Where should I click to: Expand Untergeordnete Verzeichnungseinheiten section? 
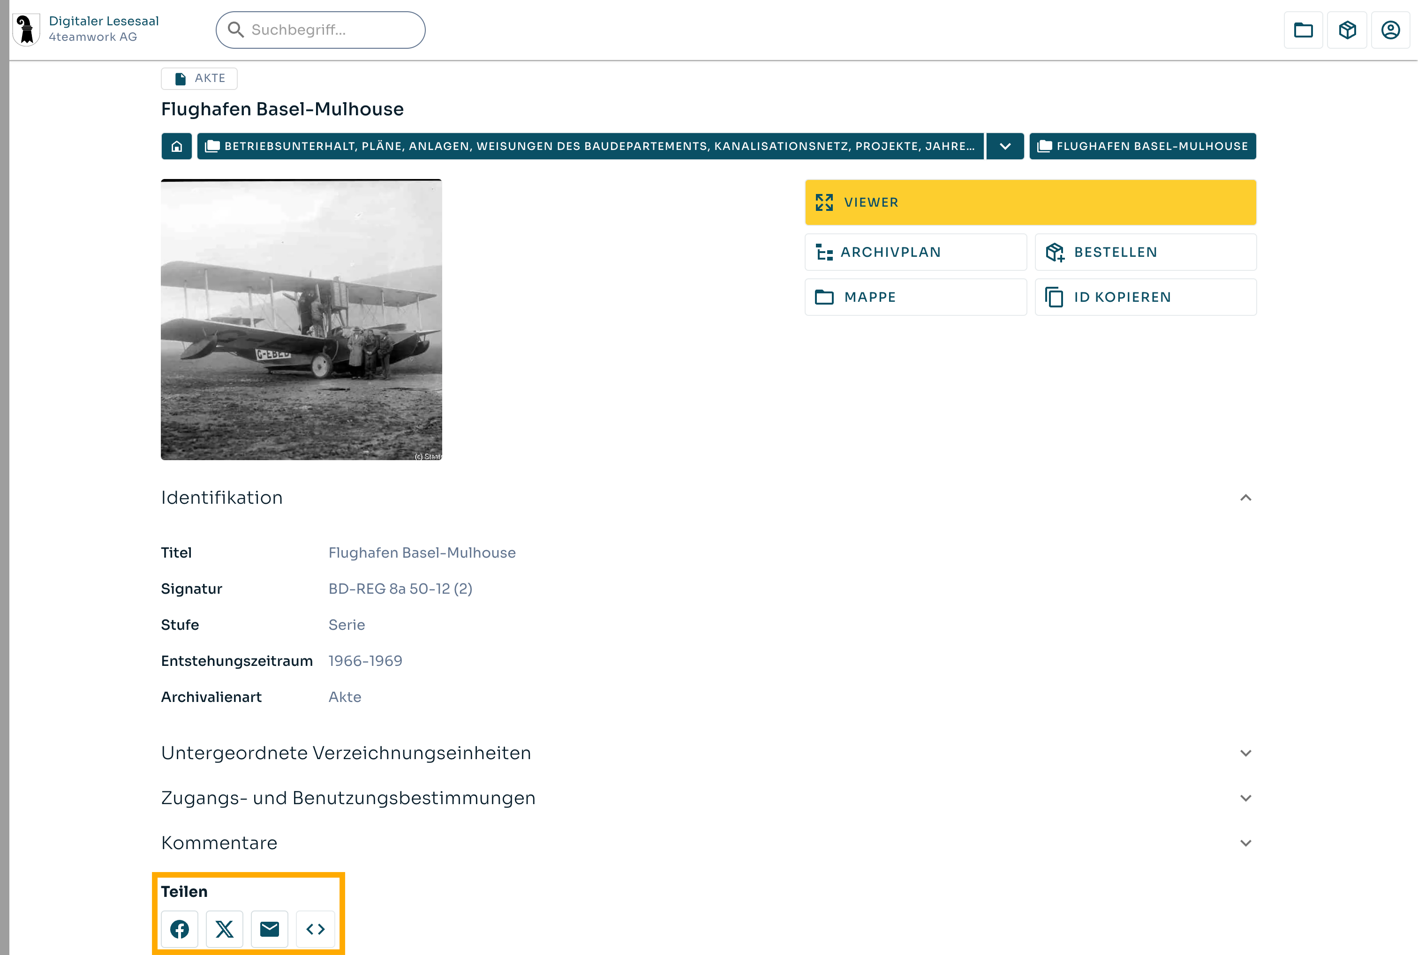tap(708, 754)
